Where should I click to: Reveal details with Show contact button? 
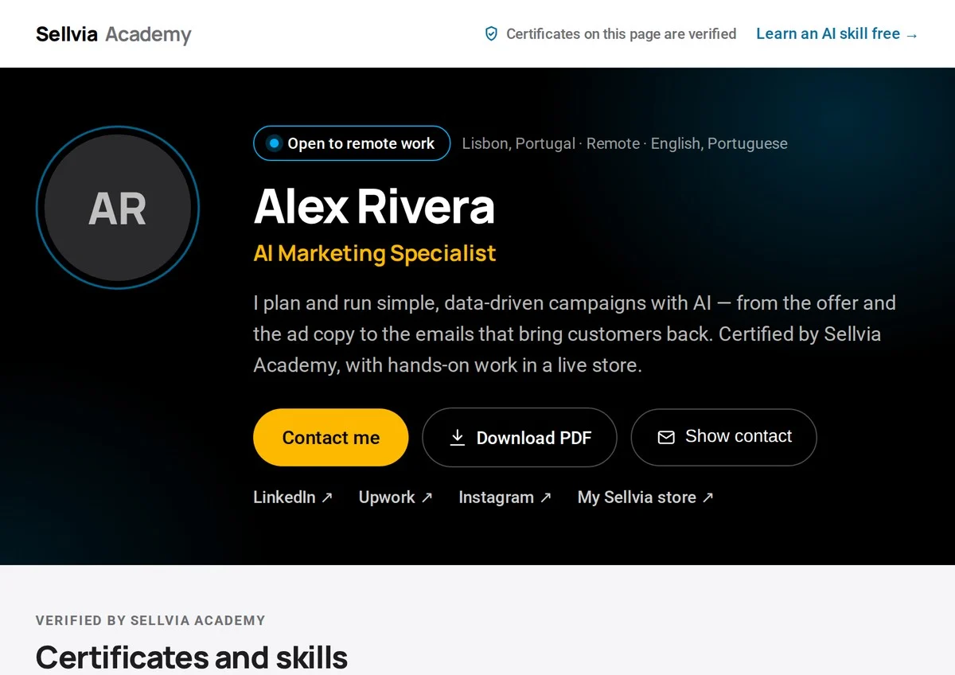[724, 437]
